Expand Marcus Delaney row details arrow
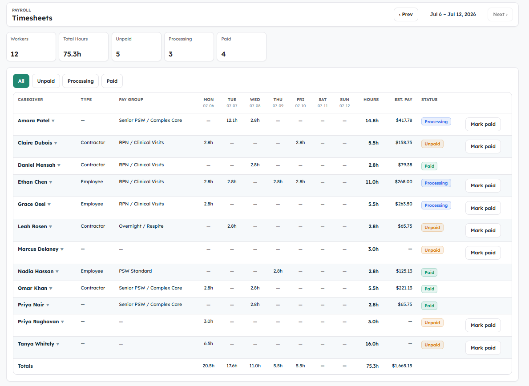Screen dimensions: 529x386 pyautogui.click(x=62, y=249)
